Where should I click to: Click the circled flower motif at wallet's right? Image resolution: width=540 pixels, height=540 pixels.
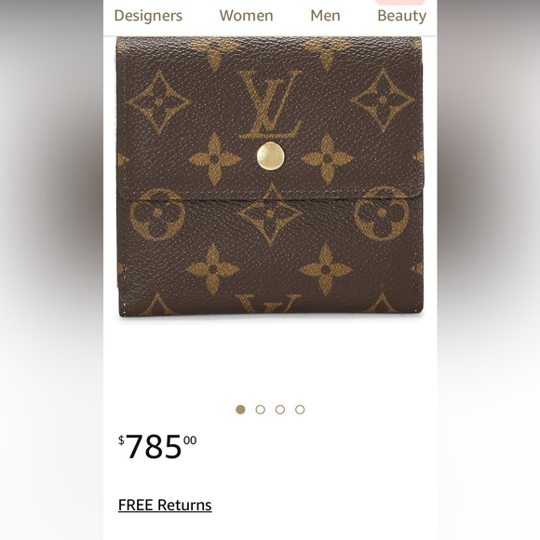(x=382, y=213)
